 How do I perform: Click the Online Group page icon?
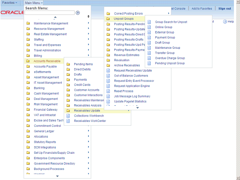coord(149,27)
